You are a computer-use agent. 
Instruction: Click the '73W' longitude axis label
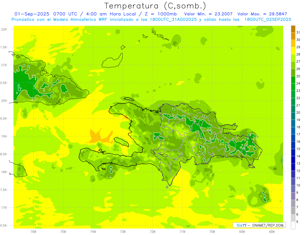123,232
